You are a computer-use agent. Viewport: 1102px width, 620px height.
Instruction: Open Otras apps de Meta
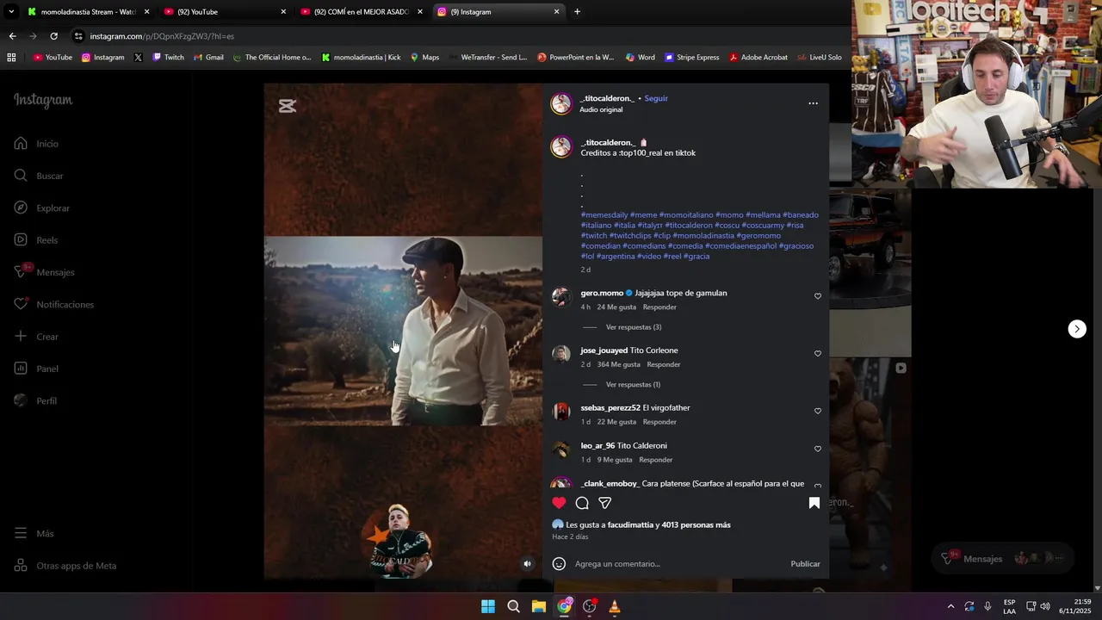(65, 566)
